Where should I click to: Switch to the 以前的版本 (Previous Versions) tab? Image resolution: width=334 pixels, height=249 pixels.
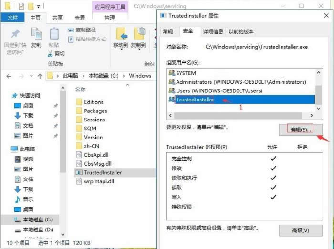(x=240, y=31)
